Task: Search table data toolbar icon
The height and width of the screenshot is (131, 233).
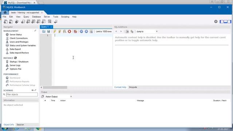Action: coord(50,21)
